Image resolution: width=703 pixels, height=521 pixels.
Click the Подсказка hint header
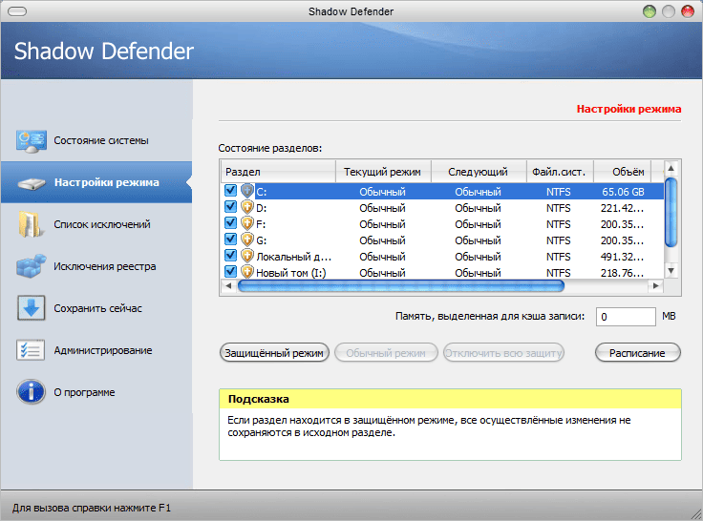coord(450,399)
